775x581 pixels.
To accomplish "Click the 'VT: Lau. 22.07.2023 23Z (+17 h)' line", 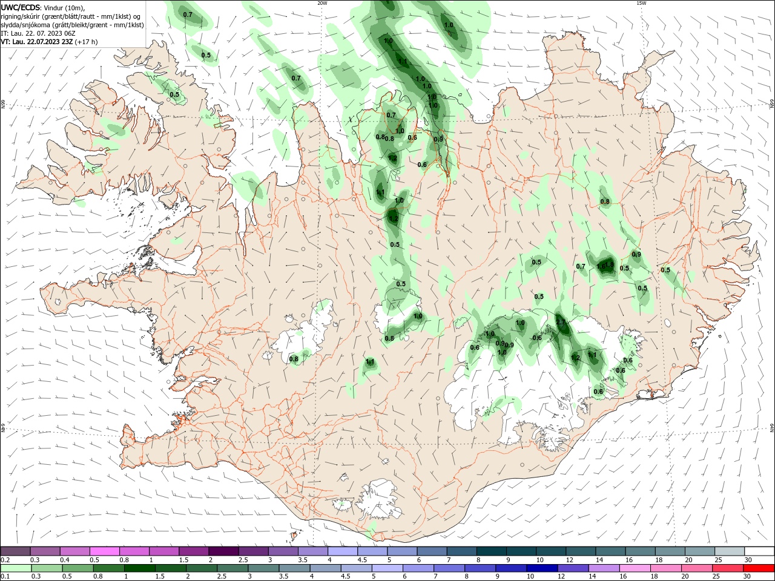I will coord(50,42).
